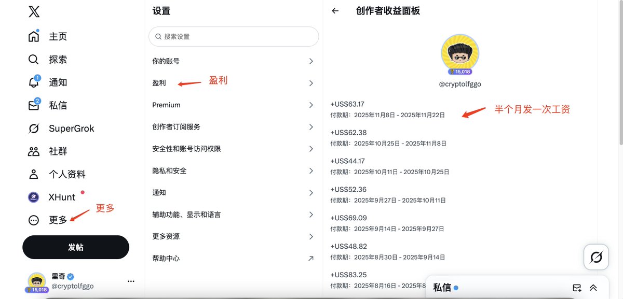The image size is (623, 299).
Task: Open 盈利 row chevron
Action: click(x=311, y=83)
